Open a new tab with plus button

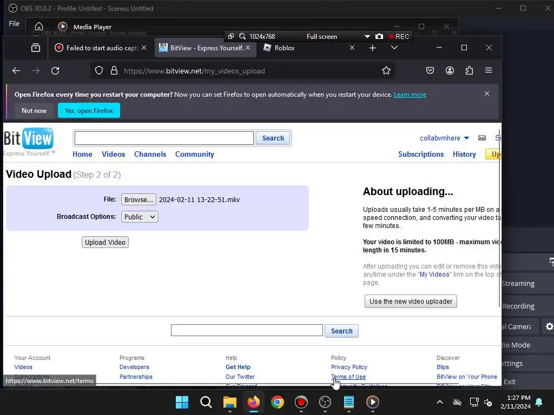click(x=372, y=48)
